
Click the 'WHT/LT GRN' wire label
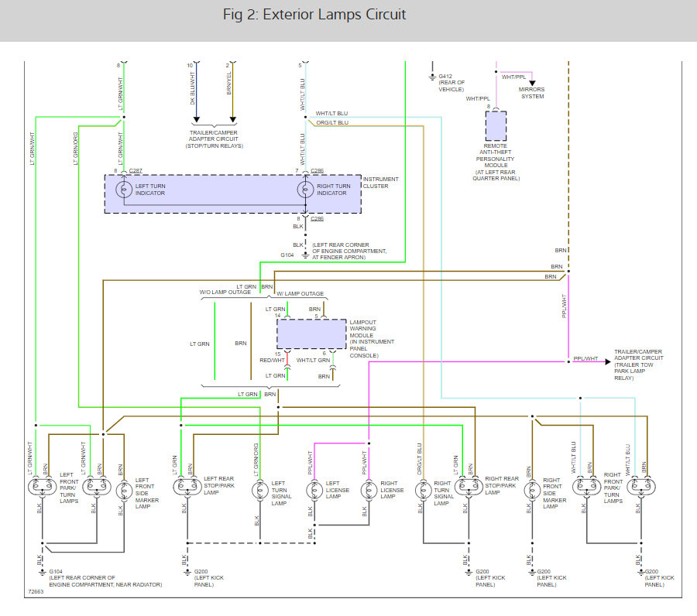(314, 360)
